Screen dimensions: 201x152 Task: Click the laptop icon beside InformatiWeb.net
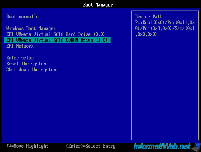pyautogui.click(x=196, y=145)
